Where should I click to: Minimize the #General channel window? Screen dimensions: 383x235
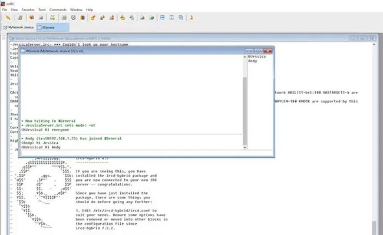pos(249,51)
